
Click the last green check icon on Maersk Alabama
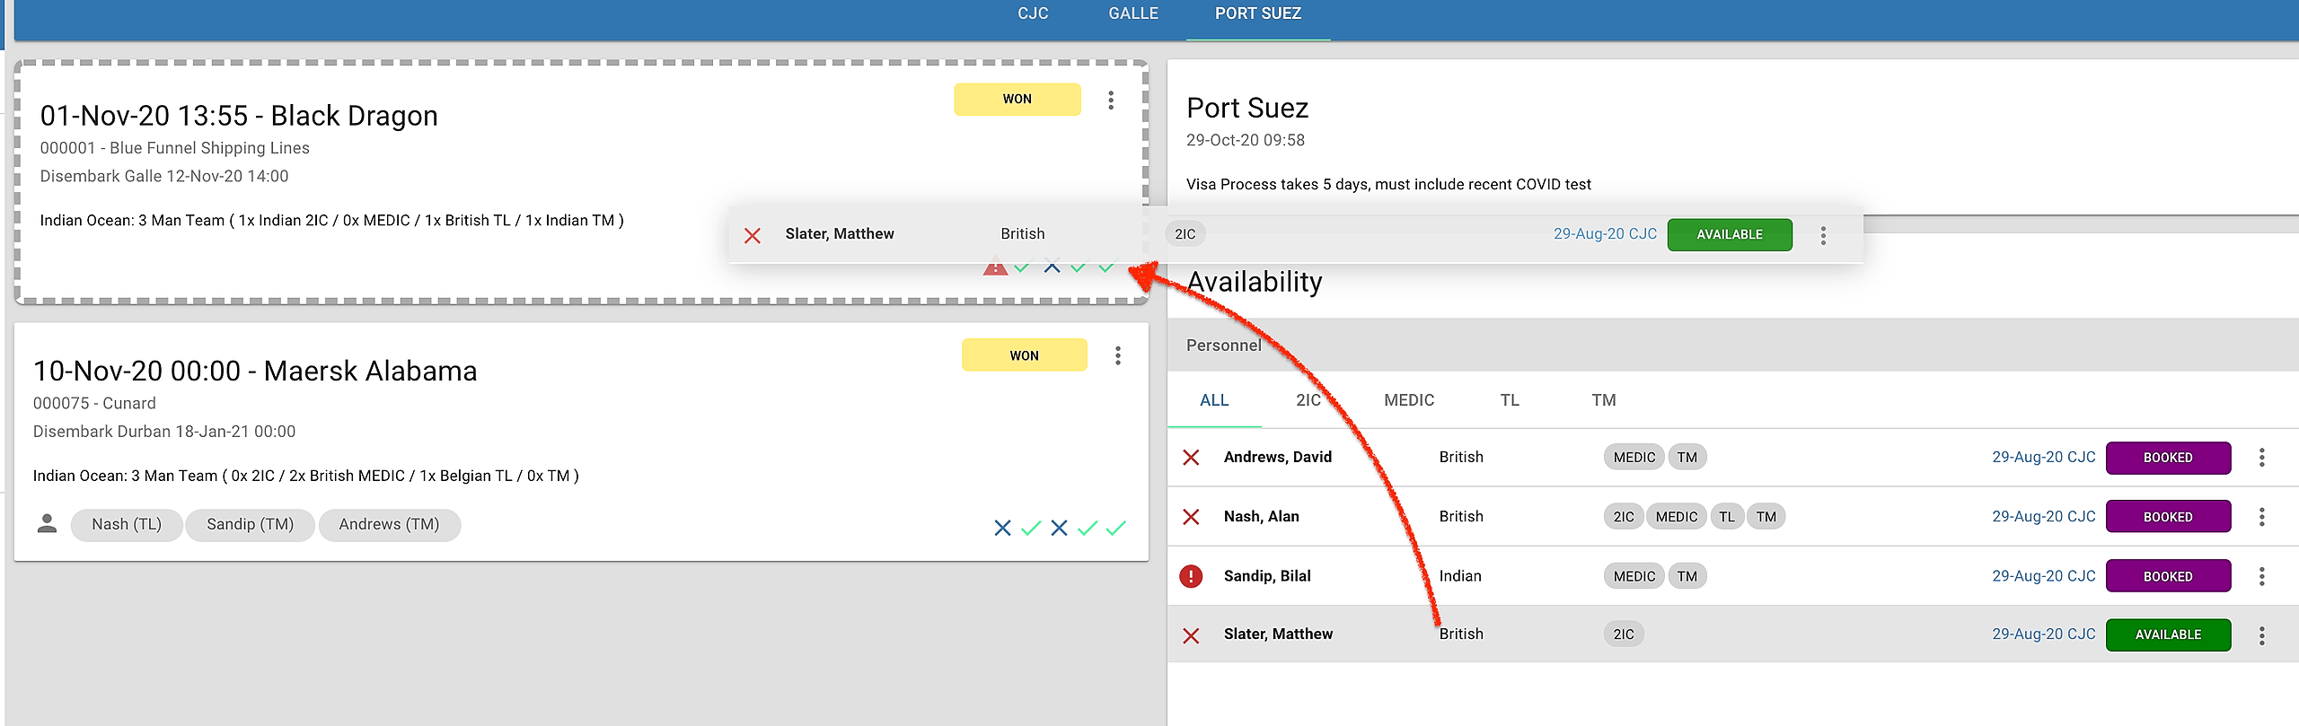coord(1115,528)
